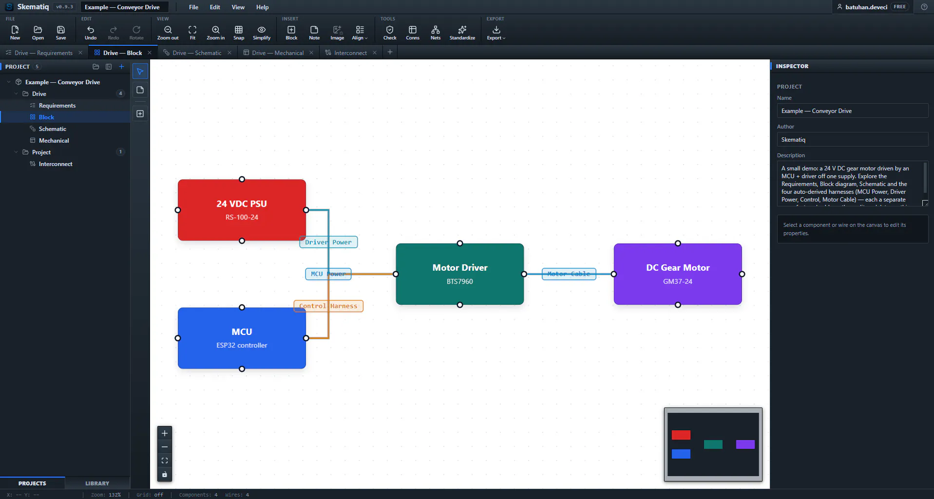This screenshot has height=499, width=934.
Task: Edit the Author field
Action: 852,140
